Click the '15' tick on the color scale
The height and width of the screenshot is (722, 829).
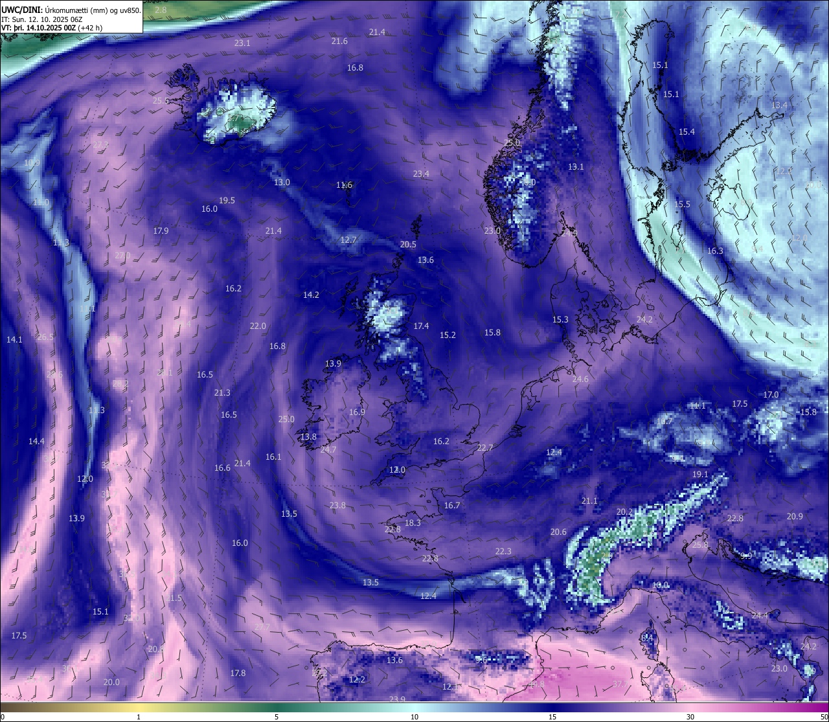pos(552,717)
